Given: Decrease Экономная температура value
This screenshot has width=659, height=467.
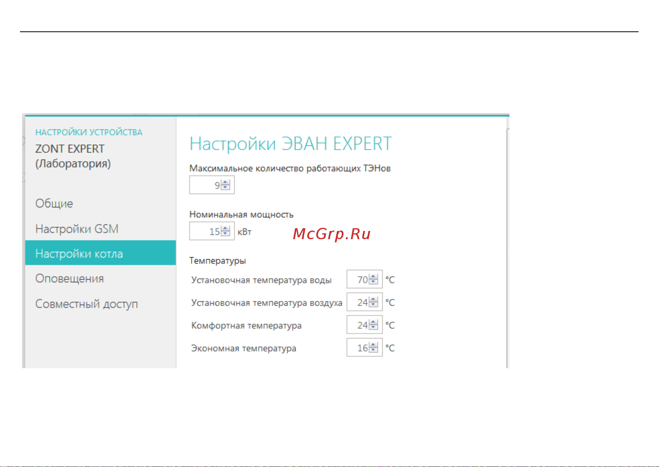Looking at the screenshot, I should [373, 350].
